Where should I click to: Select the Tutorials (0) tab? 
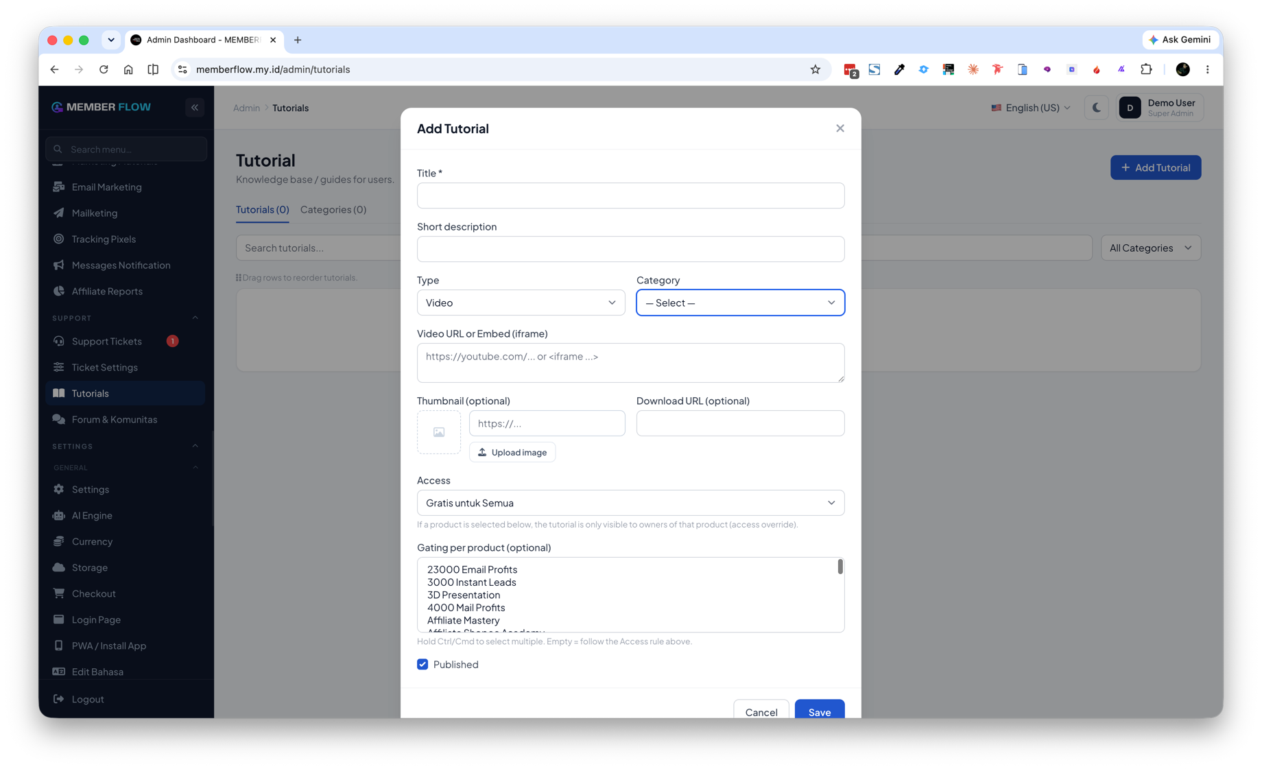coord(262,209)
